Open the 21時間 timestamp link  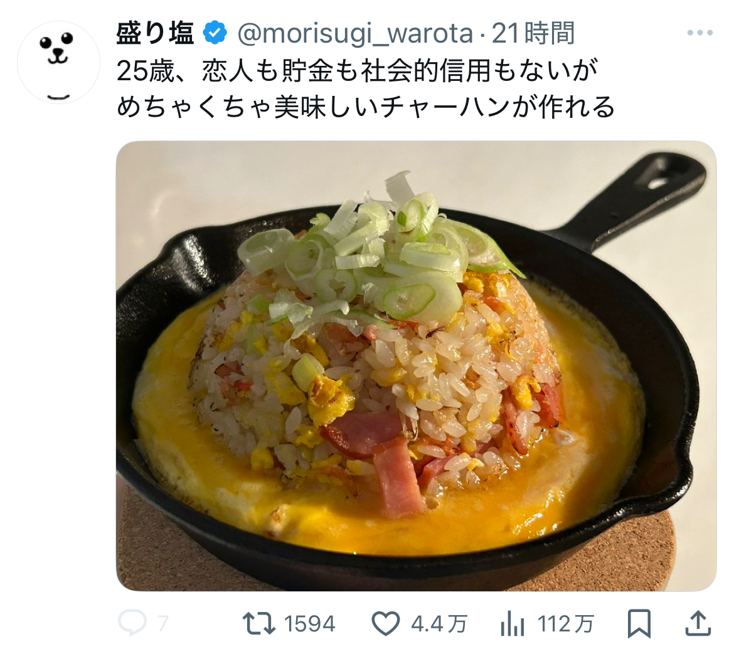[533, 33]
